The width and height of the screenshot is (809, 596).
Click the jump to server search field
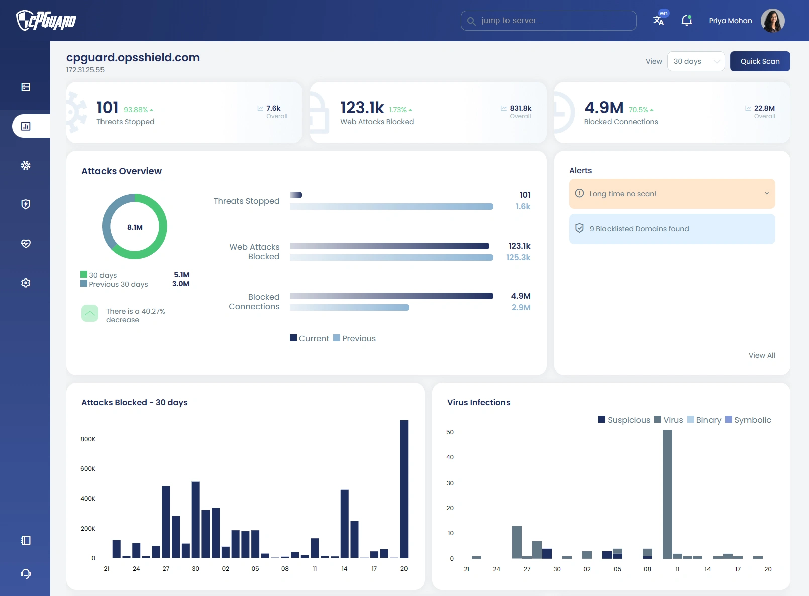(x=548, y=21)
